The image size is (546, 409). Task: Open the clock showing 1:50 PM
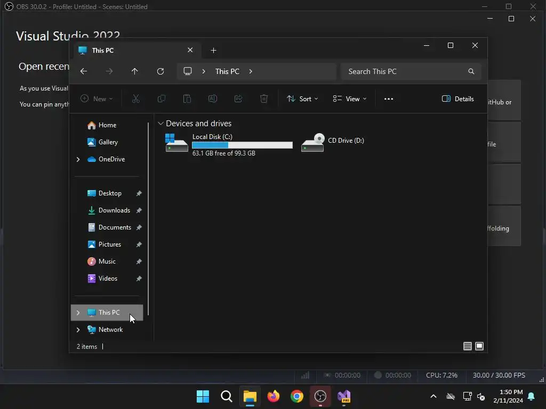click(508, 396)
